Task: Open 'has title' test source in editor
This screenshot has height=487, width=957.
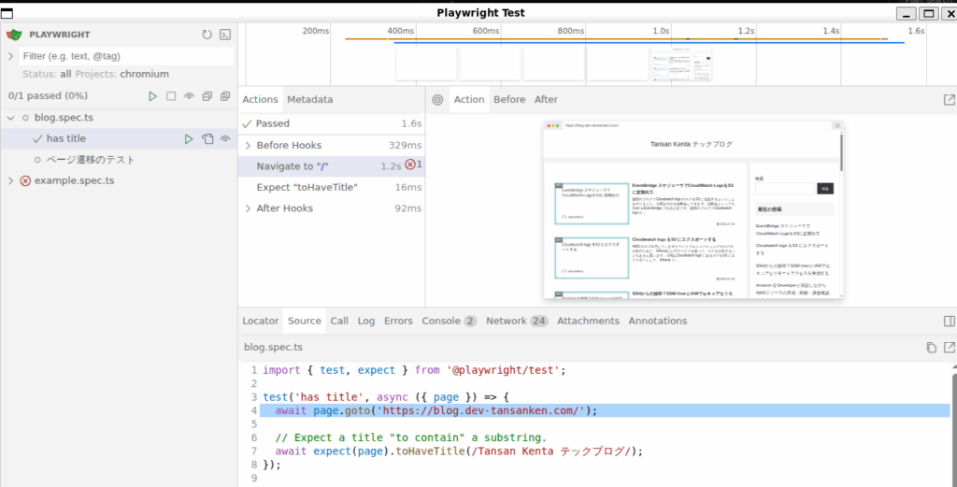Action: pyautogui.click(x=207, y=139)
